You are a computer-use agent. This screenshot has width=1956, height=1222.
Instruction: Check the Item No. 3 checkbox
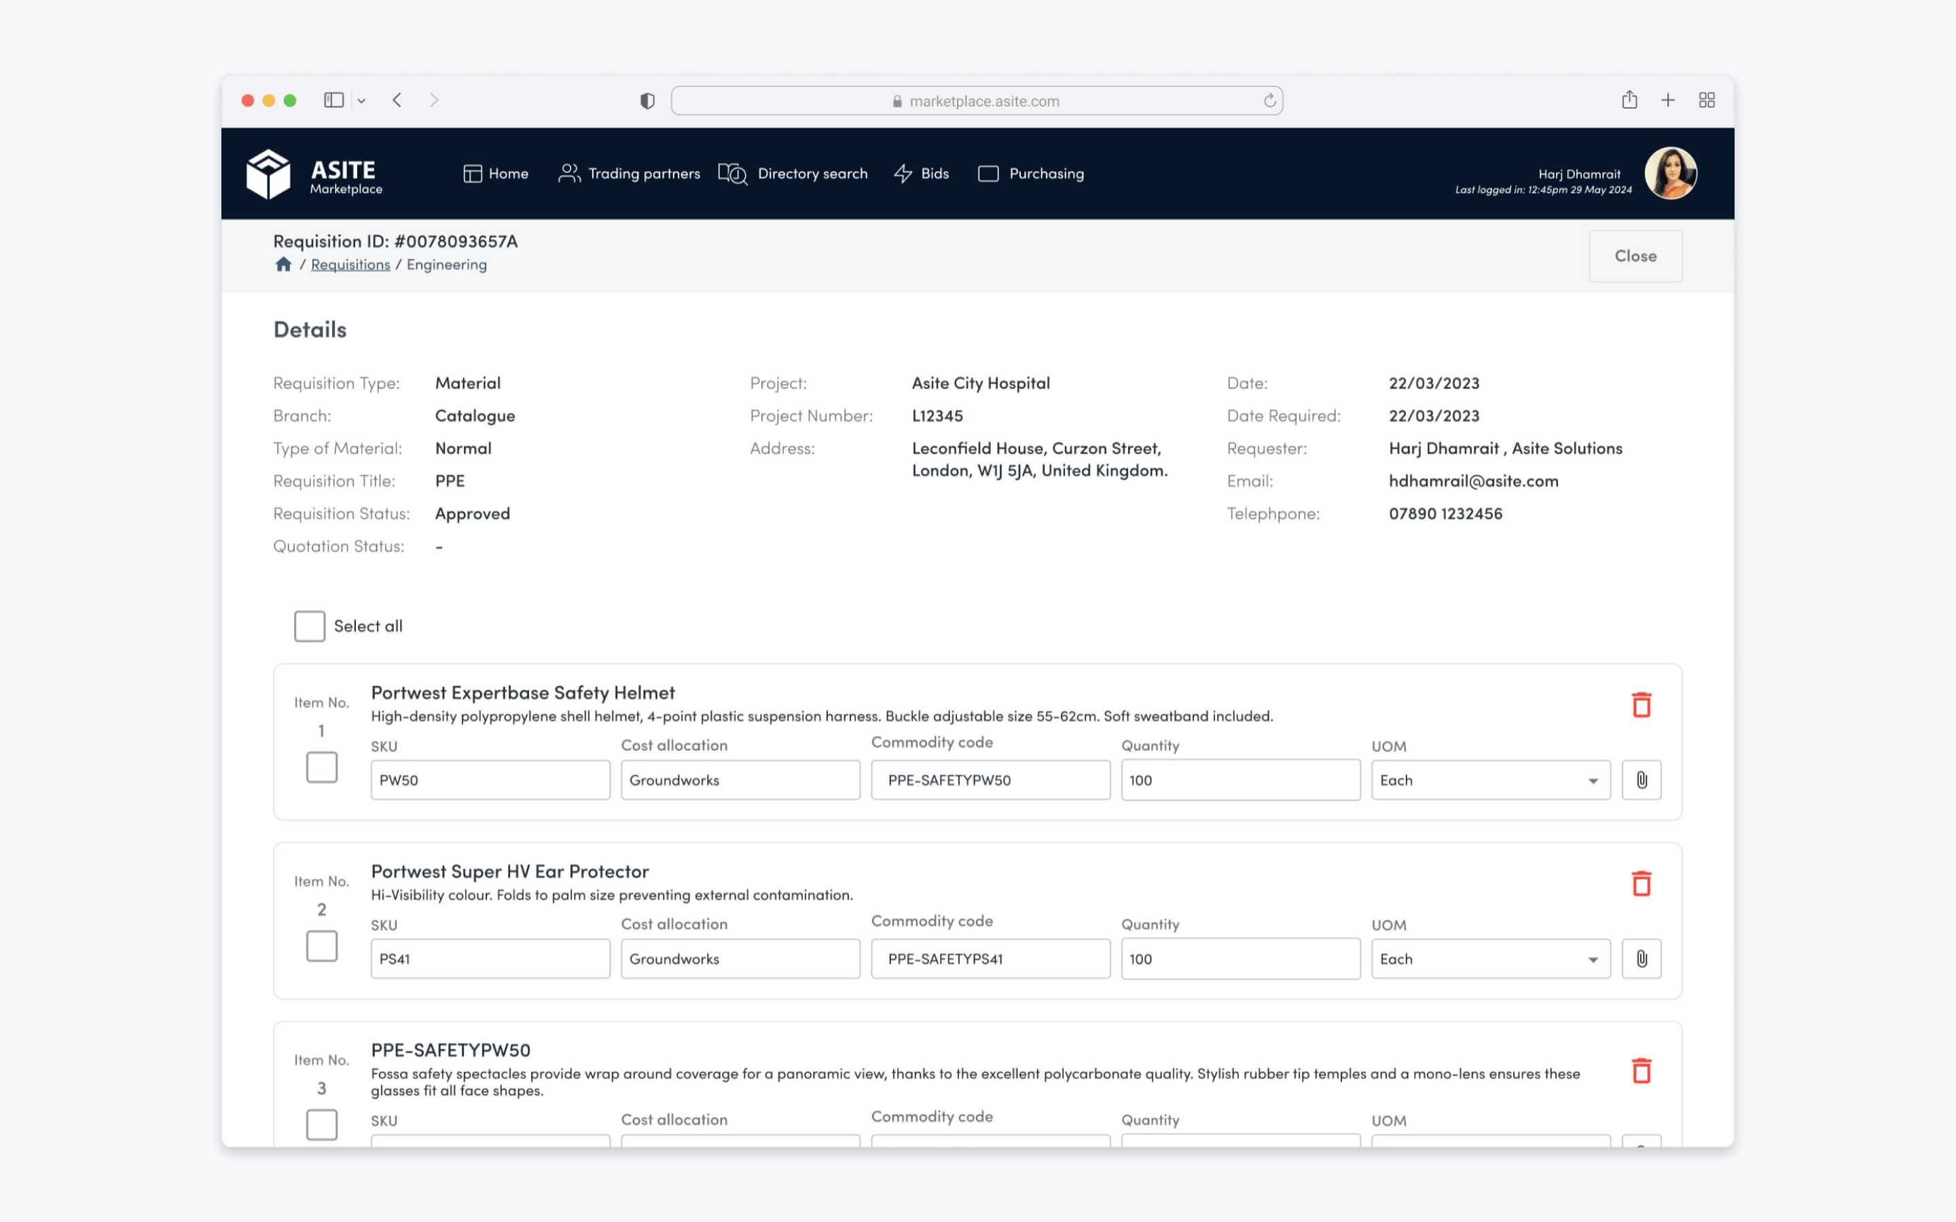click(x=322, y=1124)
